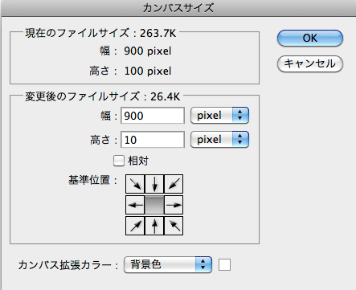Click the キャンセル button
The height and width of the screenshot is (290, 356).
[x=310, y=63]
